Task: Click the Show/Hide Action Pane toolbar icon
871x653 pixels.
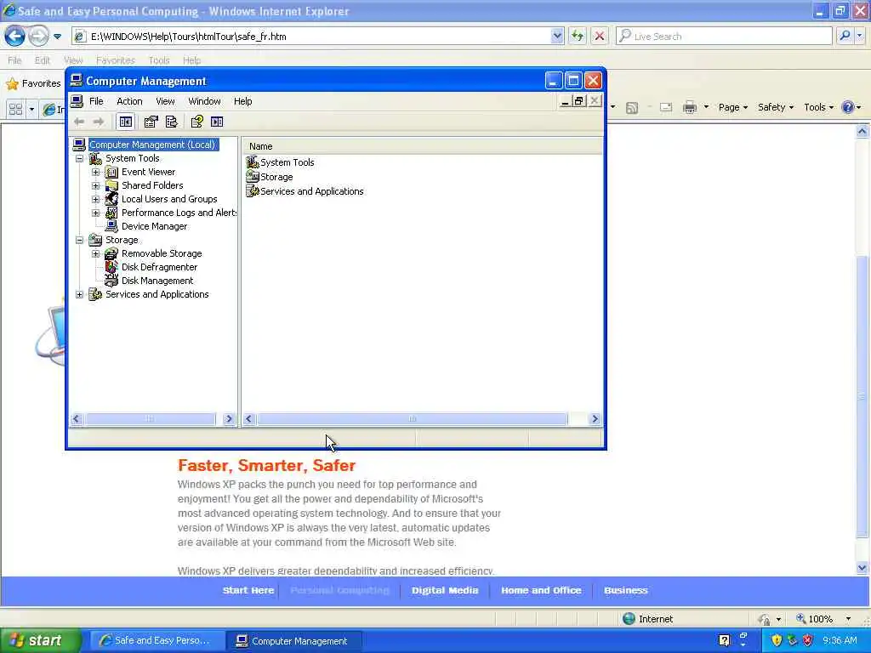Action: coord(217,122)
